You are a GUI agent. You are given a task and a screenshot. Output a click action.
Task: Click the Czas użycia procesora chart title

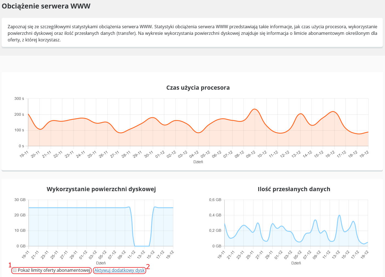198,88
